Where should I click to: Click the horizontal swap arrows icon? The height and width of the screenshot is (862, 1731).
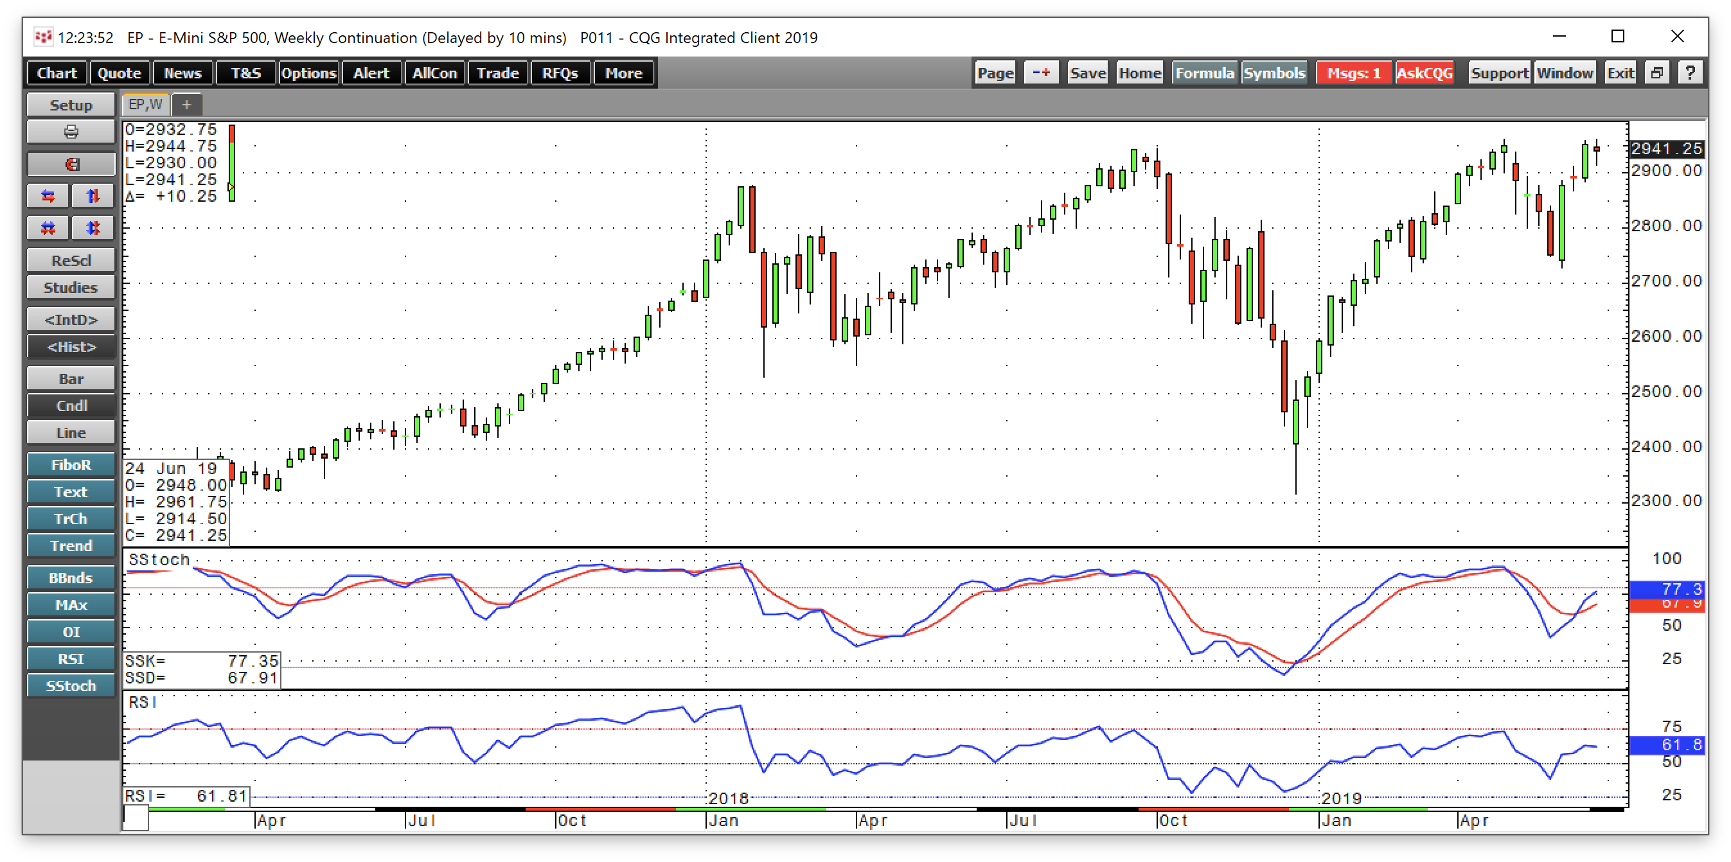pyautogui.click(x=48, y=196)
